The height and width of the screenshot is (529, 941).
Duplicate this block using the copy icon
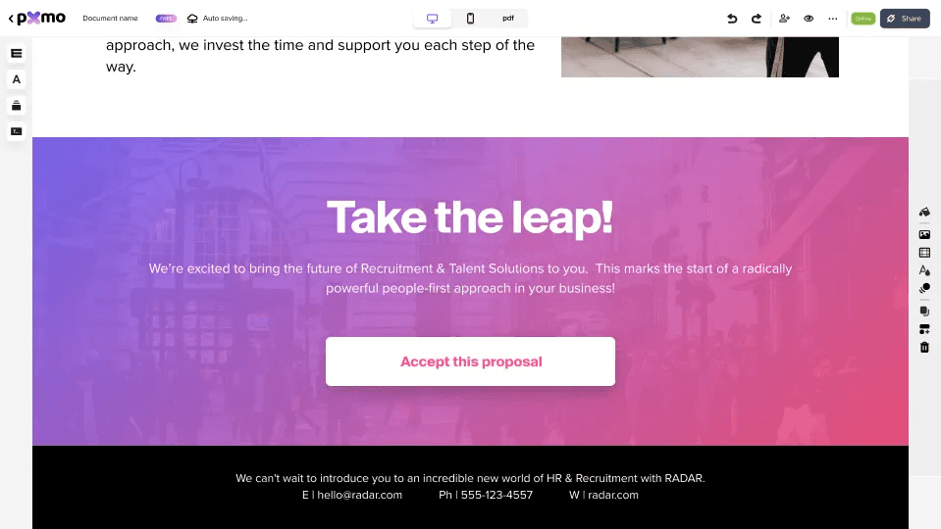pyautogui.click(x=924, y=312)
